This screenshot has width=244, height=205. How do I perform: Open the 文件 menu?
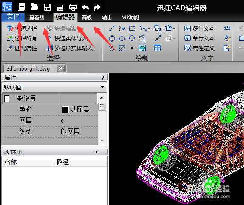13,17
